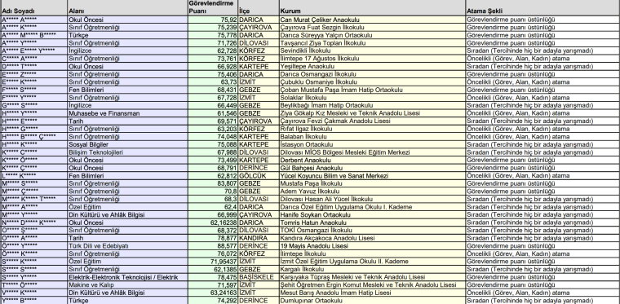Viewport: 620px width, 304px height.
Task: Select cell 'Mesut Barış Anadolu İmam Hatip Lisesi'
Action: pyautogui.click(x=372, y=293)
